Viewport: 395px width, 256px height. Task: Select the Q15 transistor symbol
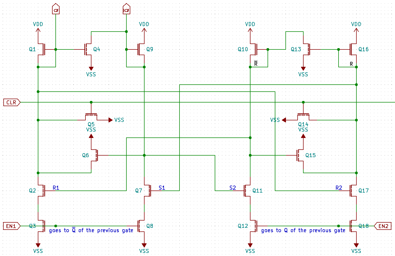pos(300,155)
